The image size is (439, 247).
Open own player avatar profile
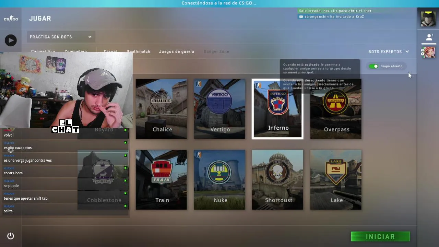point(428,19)
